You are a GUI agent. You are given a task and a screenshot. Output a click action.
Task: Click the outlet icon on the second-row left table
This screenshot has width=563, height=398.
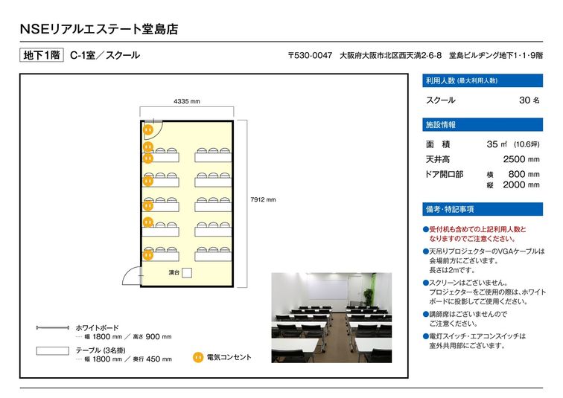(x=148, y=181)
